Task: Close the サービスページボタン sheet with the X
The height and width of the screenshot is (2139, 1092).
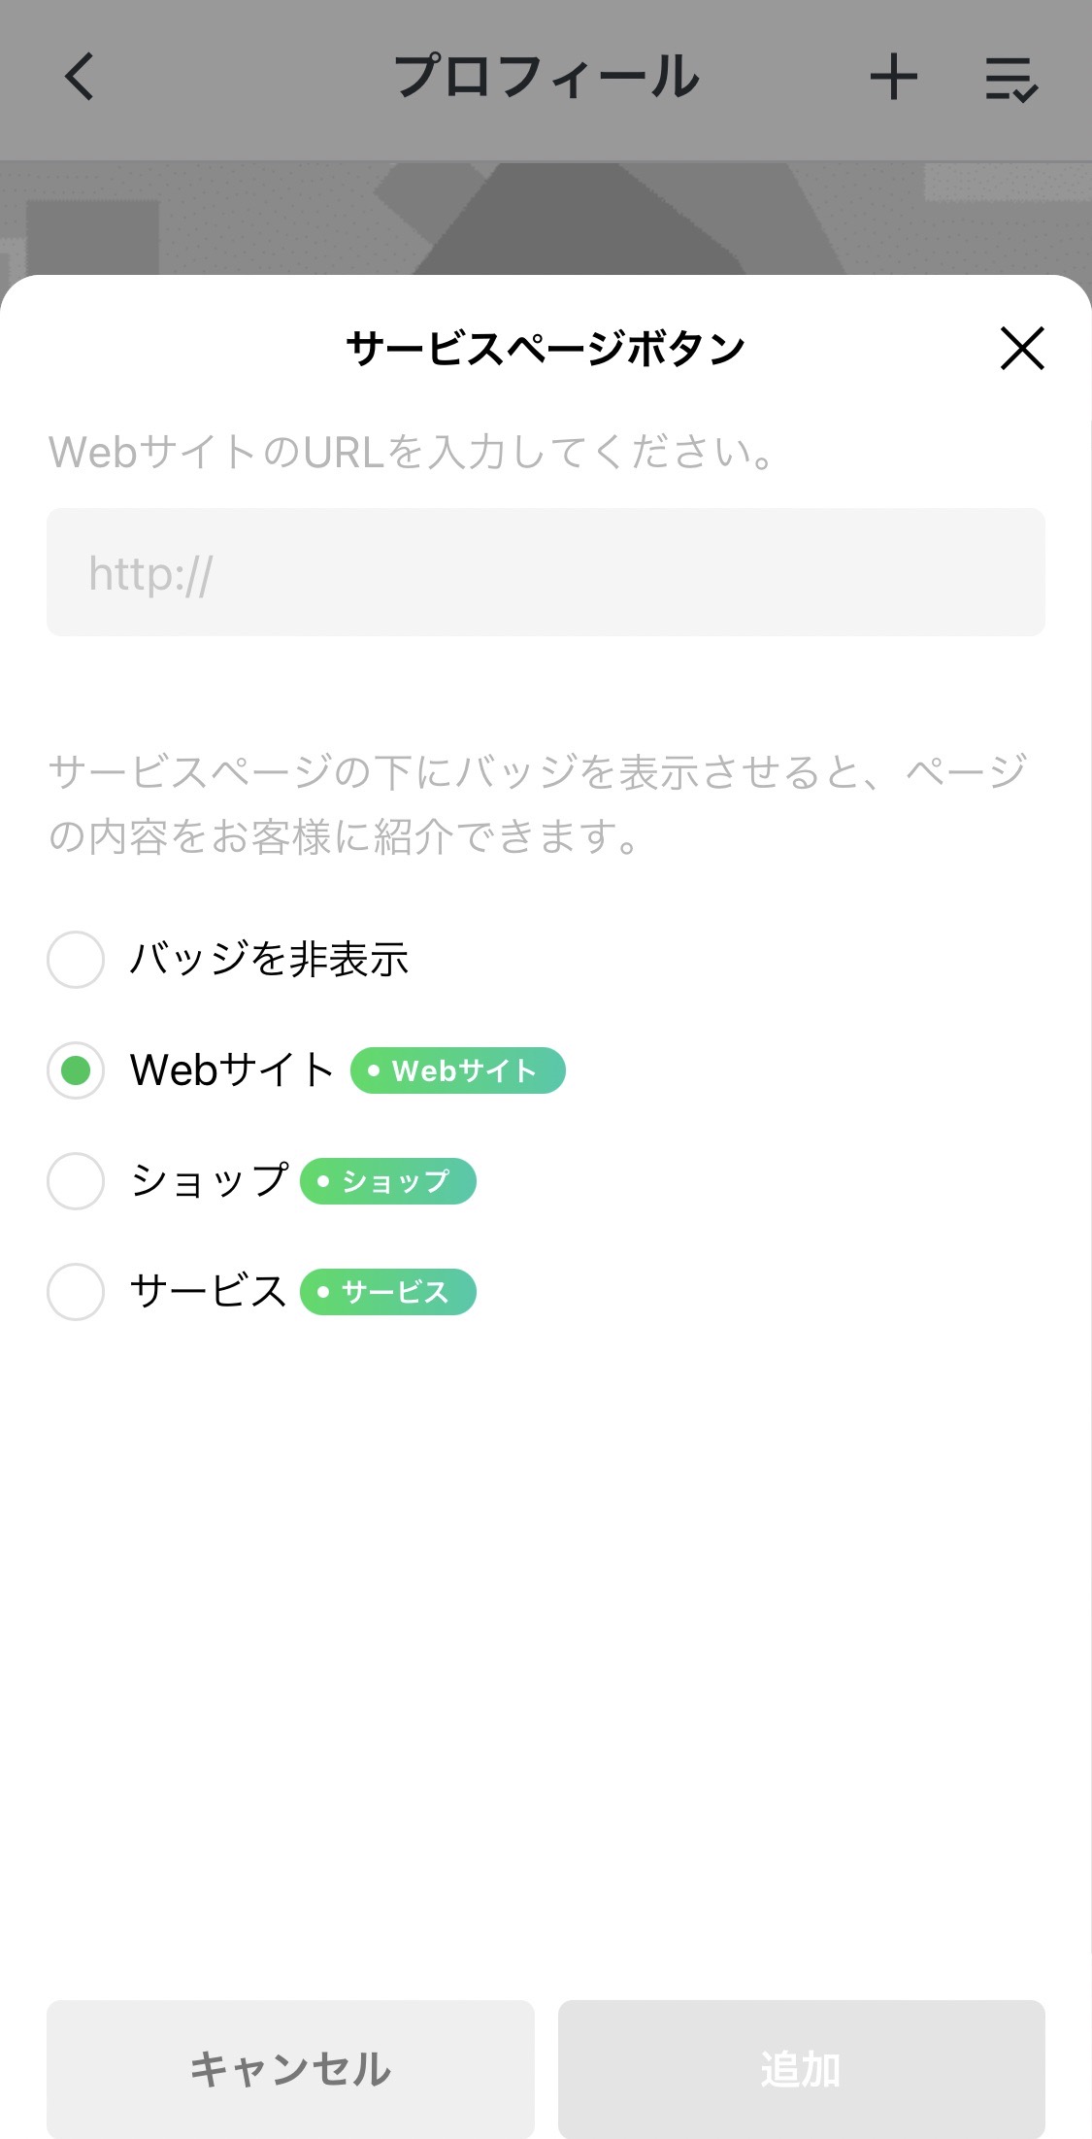Action: coord(1021,348)
